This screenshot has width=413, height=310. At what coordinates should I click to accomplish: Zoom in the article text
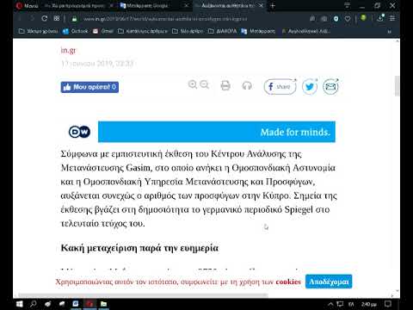click(x=193, y=85)
